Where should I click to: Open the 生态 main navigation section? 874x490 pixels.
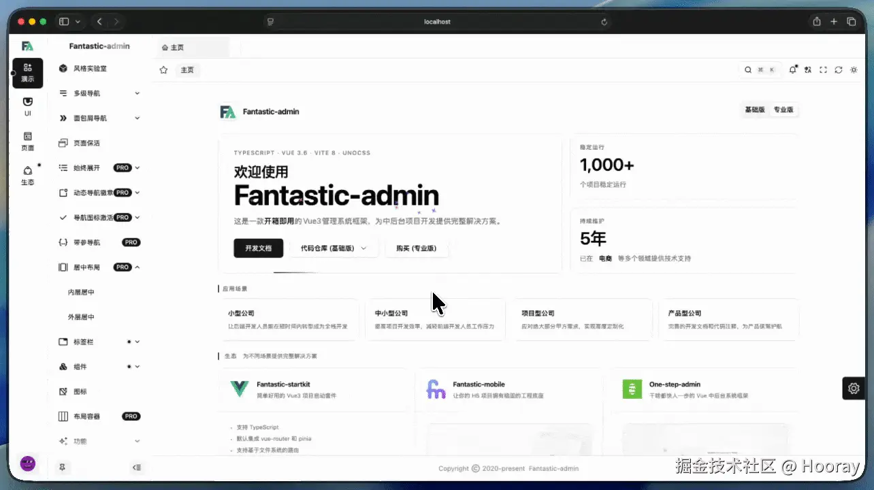(x=27, y=176)
